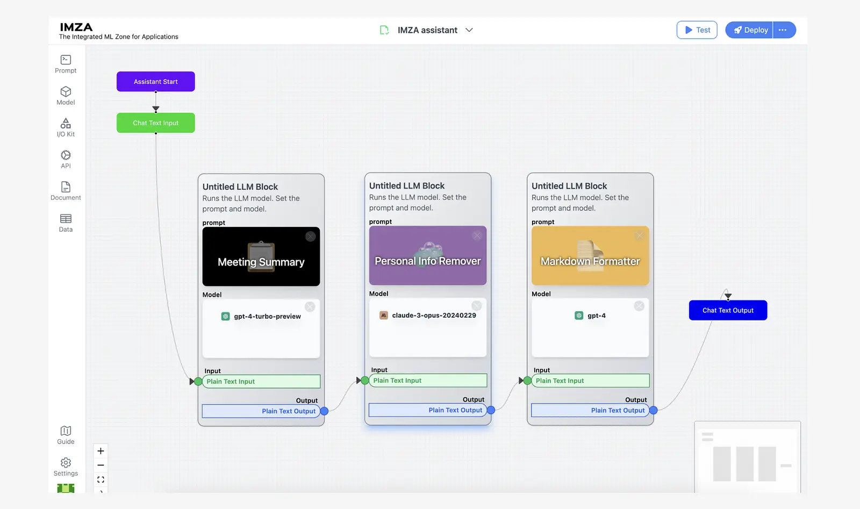Open Settings gear in sidebar
The image size is (860, 509).
click(66, 467)
